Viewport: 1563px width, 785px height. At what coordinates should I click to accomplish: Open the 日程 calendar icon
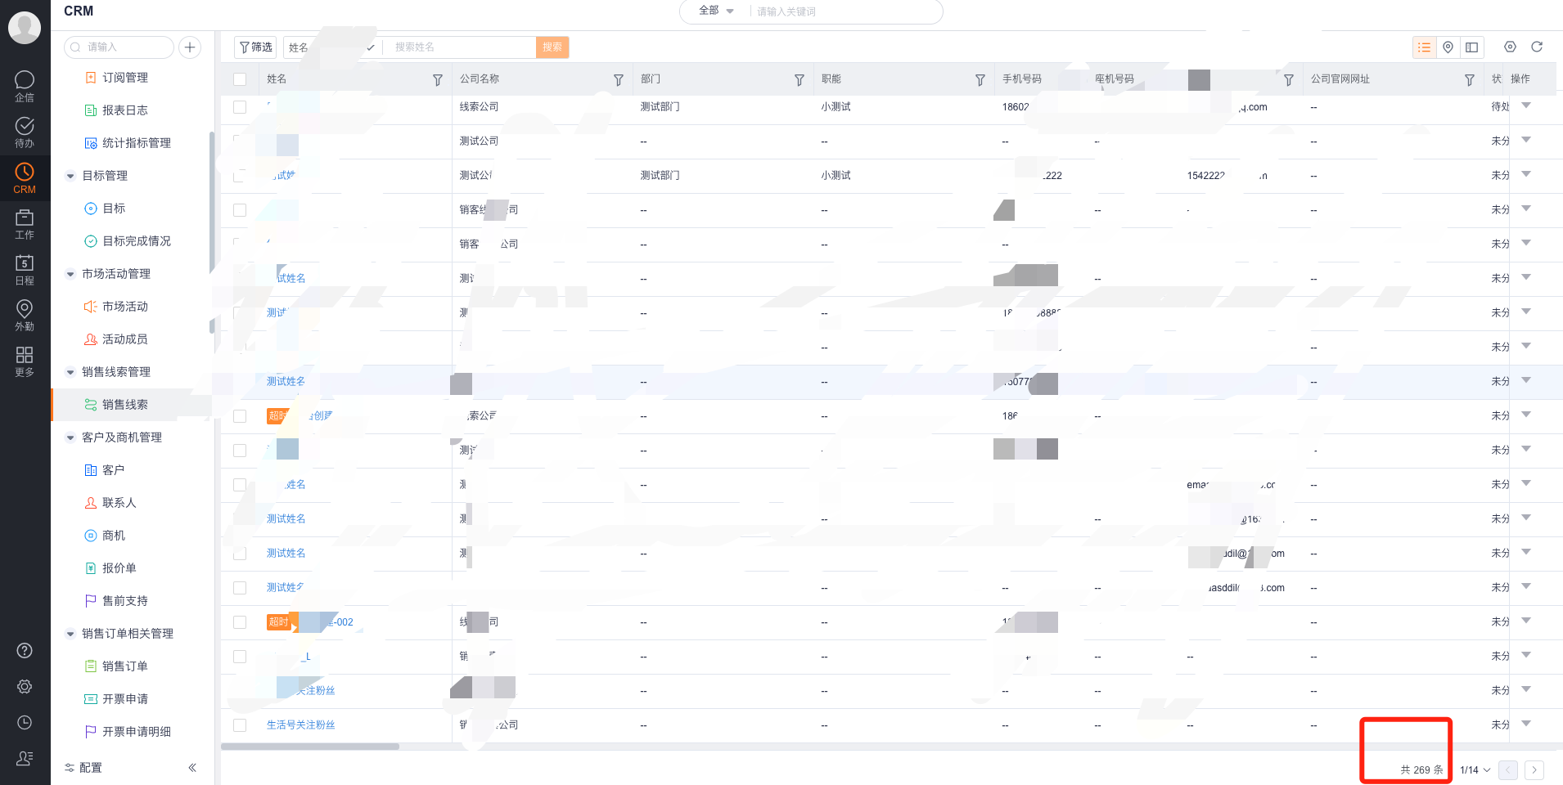[25, 268]
